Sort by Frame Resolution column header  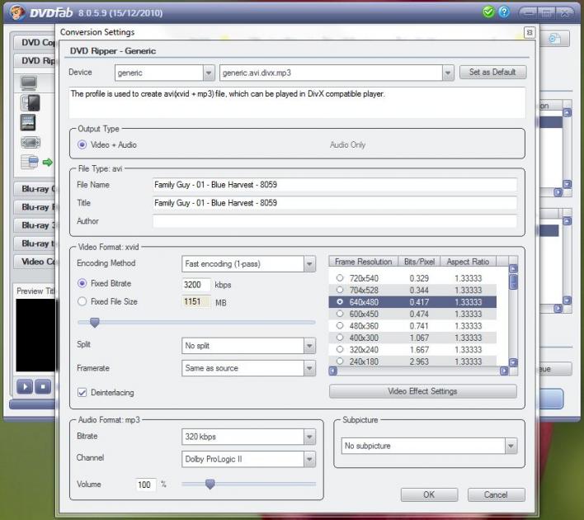click(x=364, y=262)
